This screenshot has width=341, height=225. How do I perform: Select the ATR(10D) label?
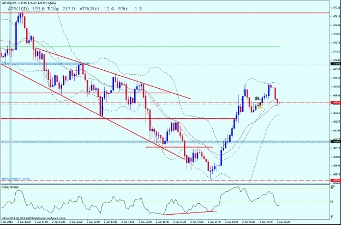coord(17,9)
